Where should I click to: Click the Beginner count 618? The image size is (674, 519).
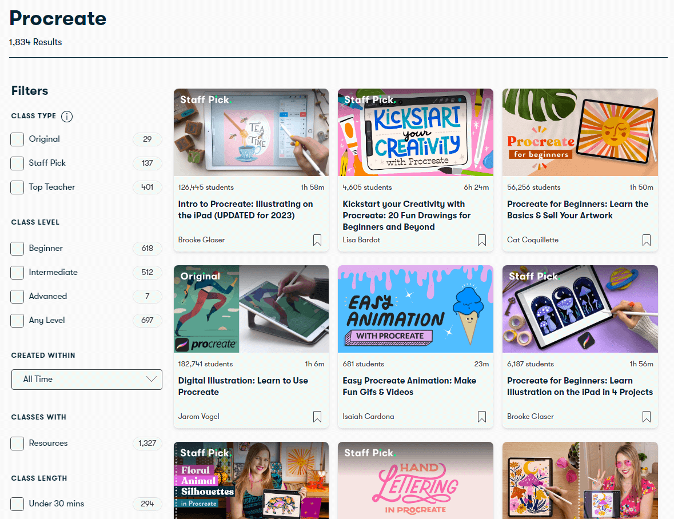pos(147,248)
